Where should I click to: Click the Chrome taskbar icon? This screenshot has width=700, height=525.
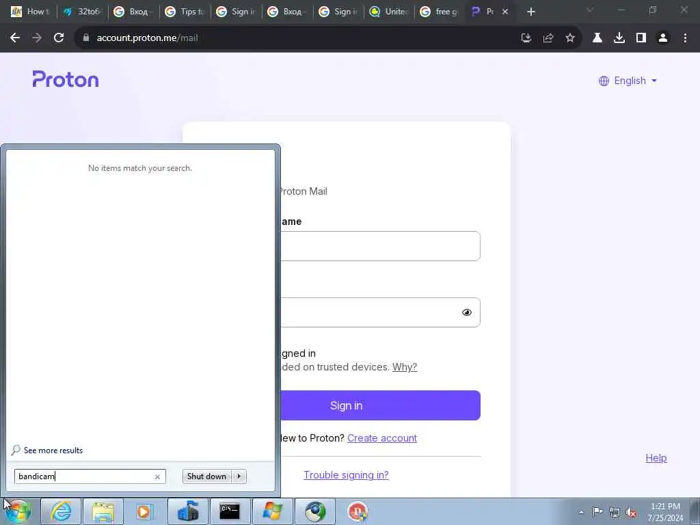point(315,511)
